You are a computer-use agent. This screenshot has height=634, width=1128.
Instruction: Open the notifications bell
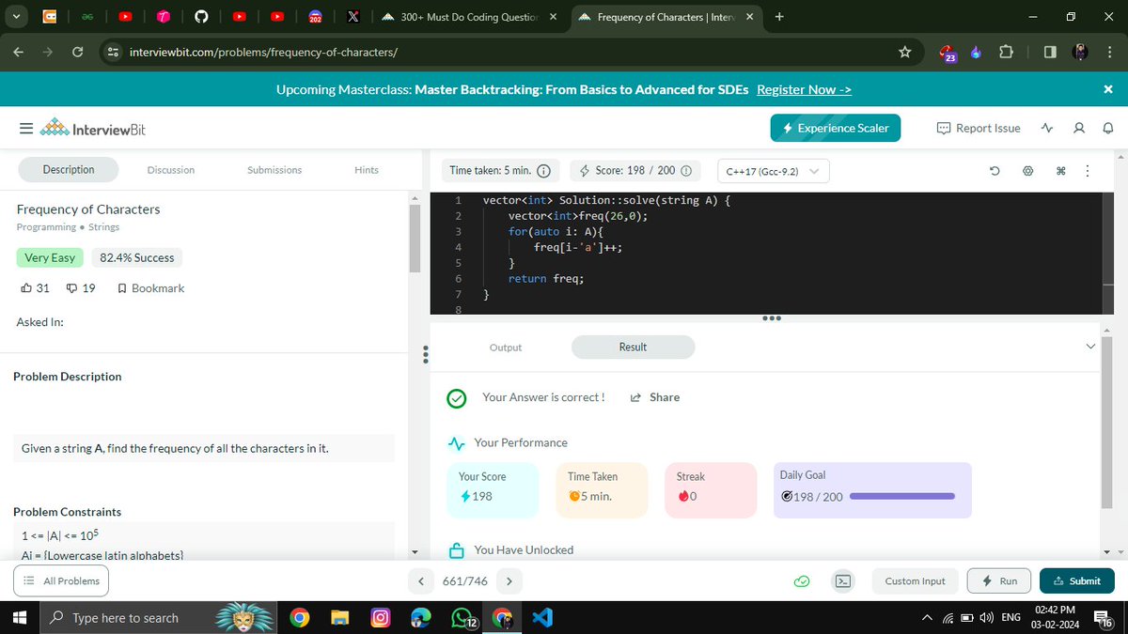1107,128
